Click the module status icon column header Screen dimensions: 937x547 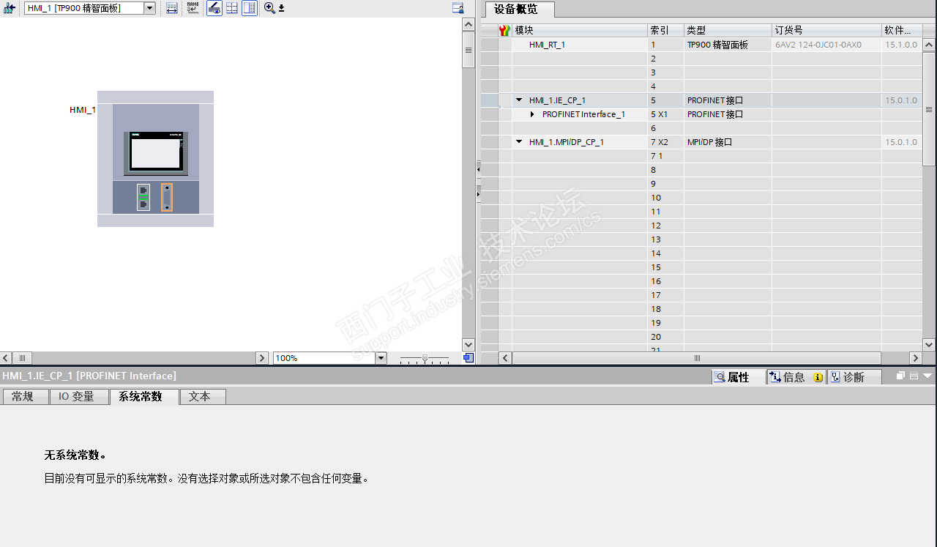coord(504,30)
